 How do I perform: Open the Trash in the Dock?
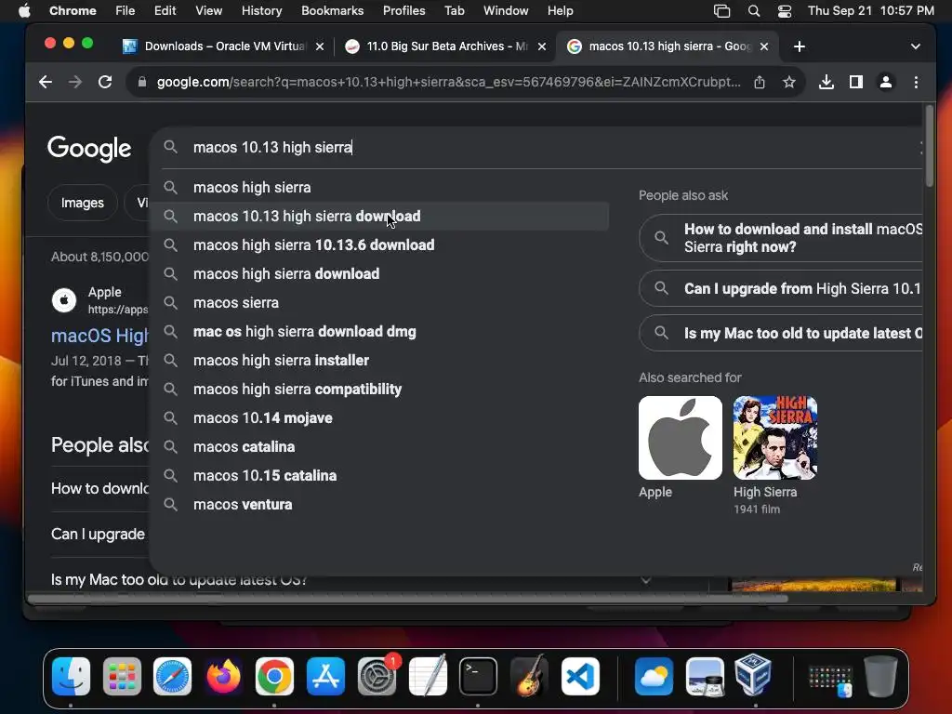click(x=880, y=676)
